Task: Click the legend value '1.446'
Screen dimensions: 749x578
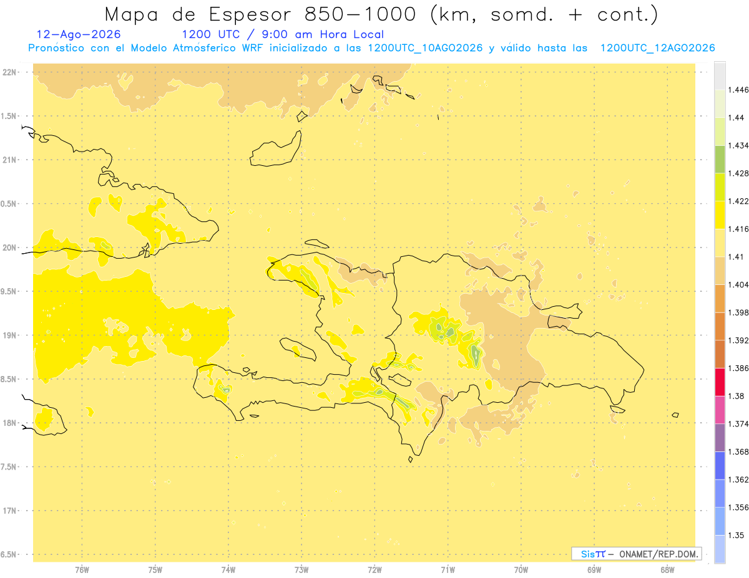Action: click(x=738, y=90)
